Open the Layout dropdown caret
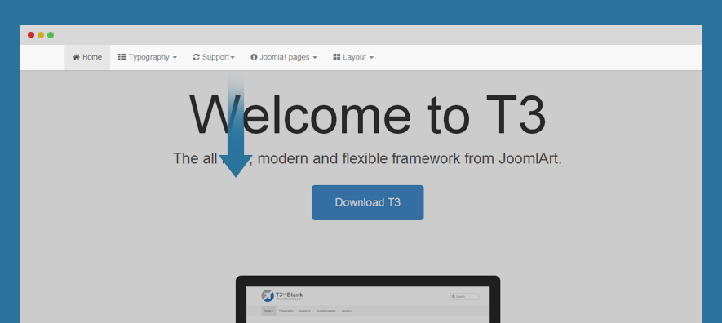The width and height of the screenshot is (722, 323). pyautogui.click(x=371, y=58)
